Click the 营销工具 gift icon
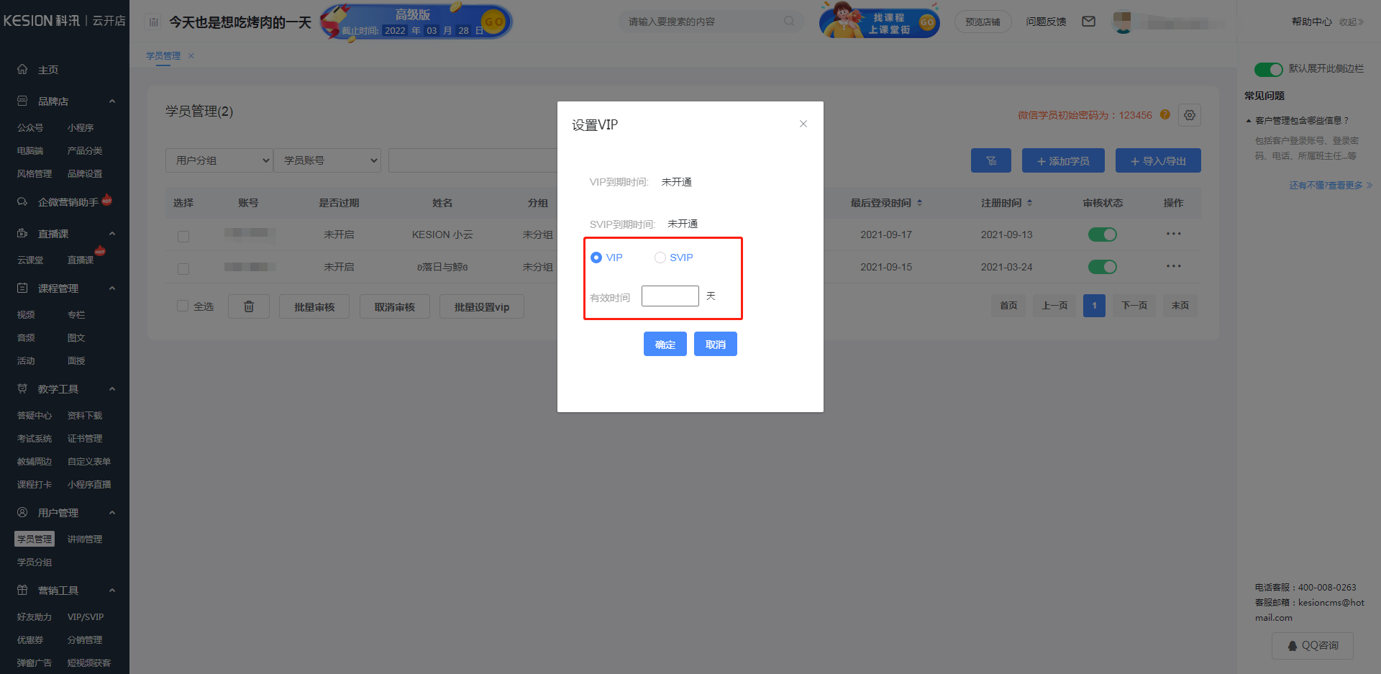The image size is (1381, 674). point(22,590)
